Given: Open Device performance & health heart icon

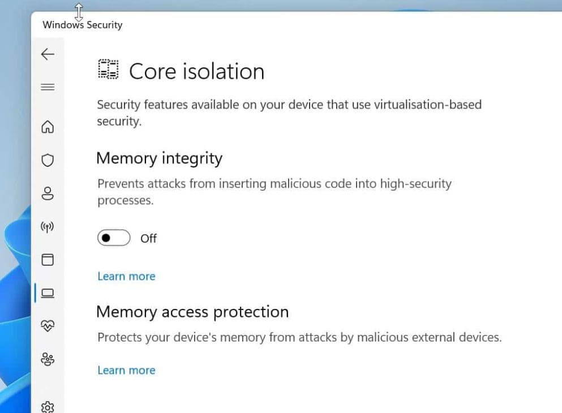Looking at the screenshot, I should click(x=48, y=326).
